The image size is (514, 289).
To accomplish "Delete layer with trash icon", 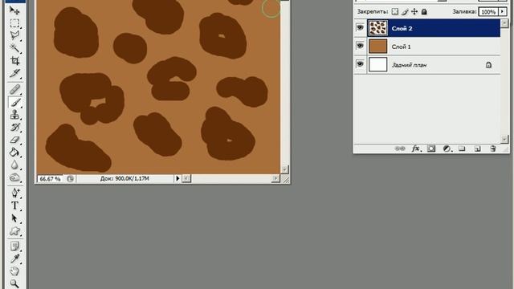I will point(492,149).
